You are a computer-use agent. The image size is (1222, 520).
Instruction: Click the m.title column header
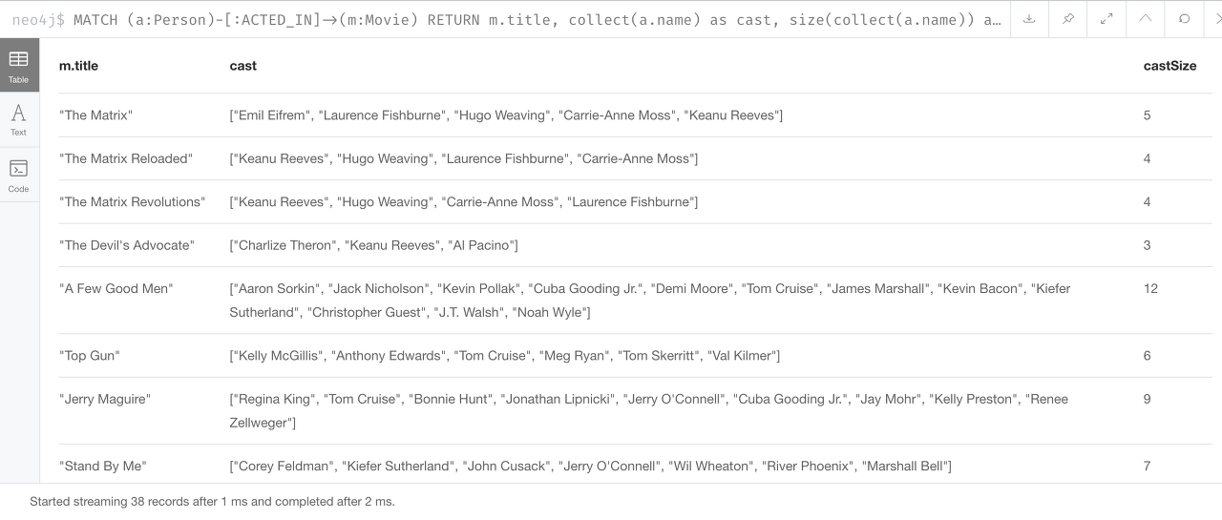[x=78, y=66]
